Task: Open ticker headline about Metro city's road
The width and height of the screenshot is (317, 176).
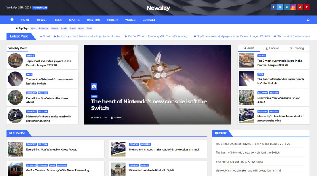Action: [x=87, y=36]
